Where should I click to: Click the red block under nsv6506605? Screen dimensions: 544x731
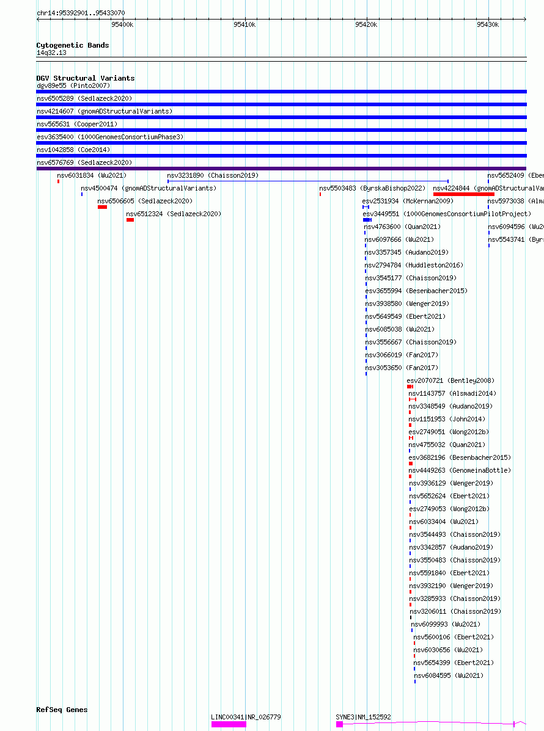102,207
